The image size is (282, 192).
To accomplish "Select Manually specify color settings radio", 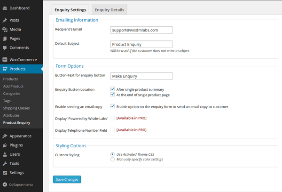I will (112, 159).
